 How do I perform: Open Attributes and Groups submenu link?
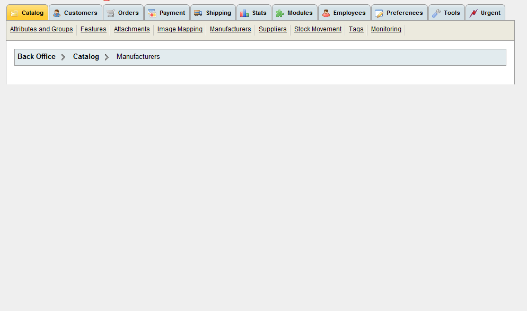41,29
